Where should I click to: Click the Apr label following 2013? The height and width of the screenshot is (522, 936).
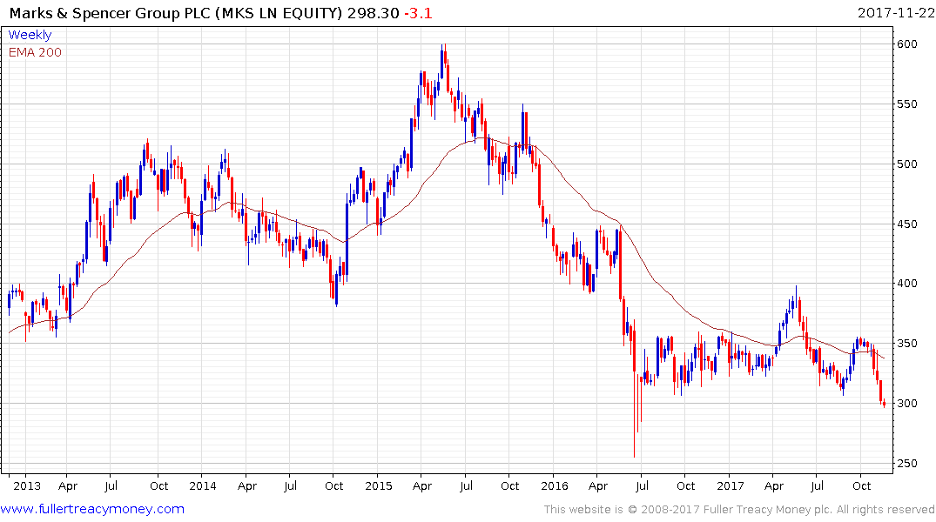click(x=68, y=486)
